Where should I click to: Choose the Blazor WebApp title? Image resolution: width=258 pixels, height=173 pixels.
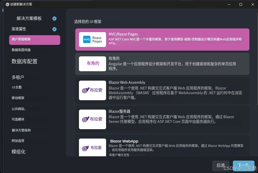[124, 141]
